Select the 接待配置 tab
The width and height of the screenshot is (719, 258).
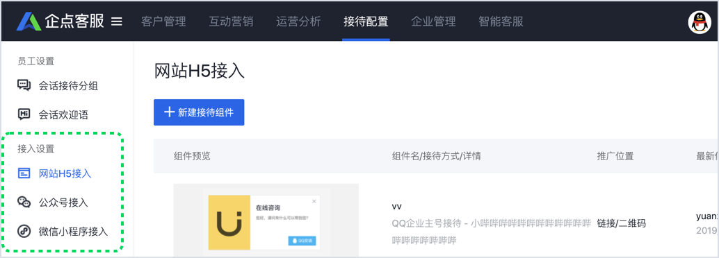[x=366, y=21]
